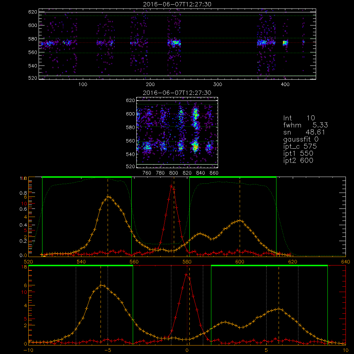
Task: Click the timestamp title above the small middle image
Action: coord(177,93)
